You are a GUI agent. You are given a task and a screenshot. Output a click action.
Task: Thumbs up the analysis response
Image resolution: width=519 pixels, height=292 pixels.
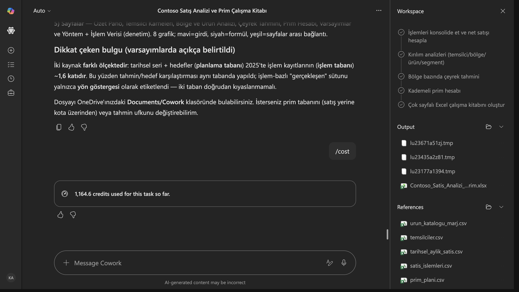point(71,127)
